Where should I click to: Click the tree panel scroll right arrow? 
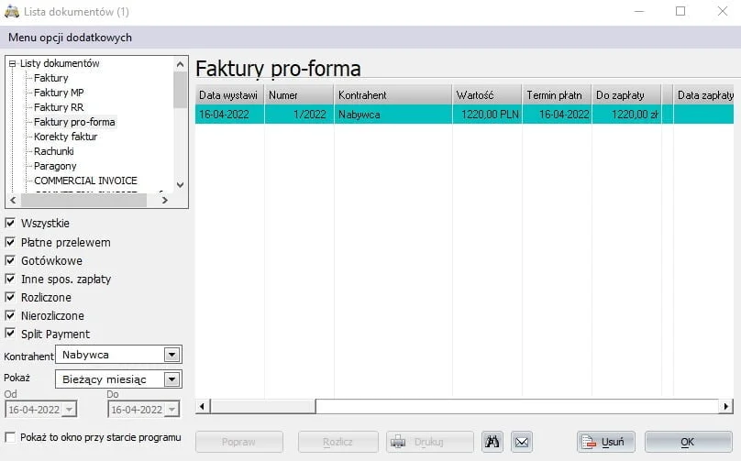pos(164,201)
